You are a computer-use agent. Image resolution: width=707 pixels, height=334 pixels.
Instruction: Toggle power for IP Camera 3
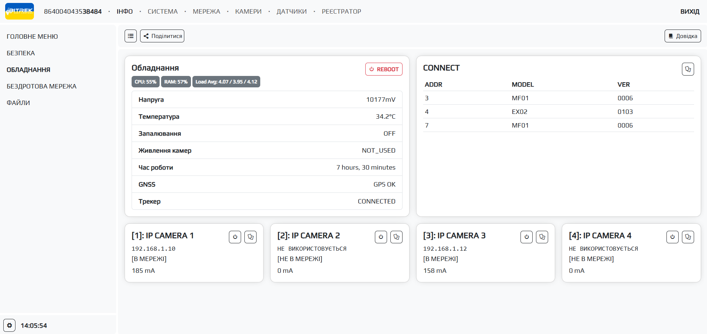point(526,237)
